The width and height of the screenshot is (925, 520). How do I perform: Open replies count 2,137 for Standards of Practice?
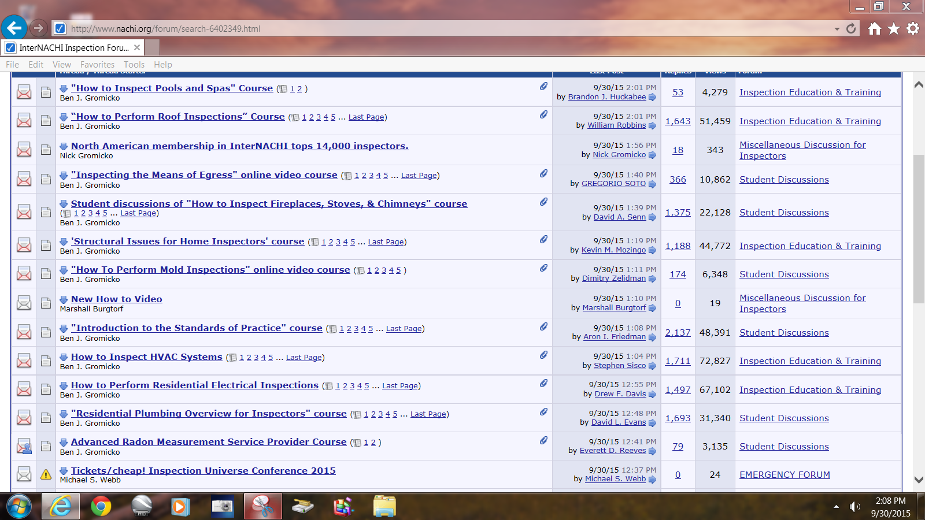[x=678, y=332]
